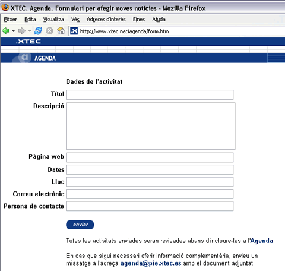
Task: Click into the Correu electrònic field
Action: [150, 194]
